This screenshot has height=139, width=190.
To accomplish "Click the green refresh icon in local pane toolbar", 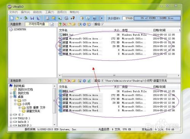I will coord(89,81).
